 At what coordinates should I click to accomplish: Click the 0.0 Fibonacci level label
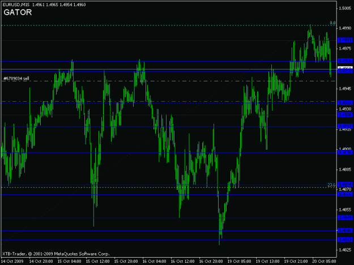[x=332, y=23]
